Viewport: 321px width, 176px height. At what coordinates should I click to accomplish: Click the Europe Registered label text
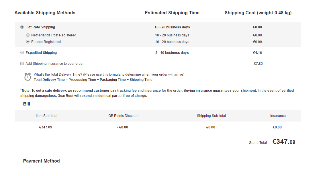(46, 42)
